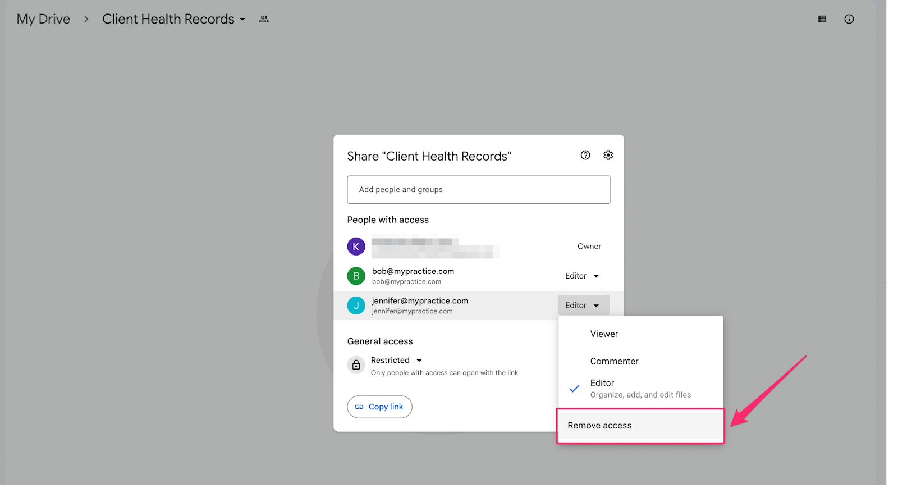This screenshot has width=898, height=497.
Task: Open share settings gear icon
Action: click(608, 155)
